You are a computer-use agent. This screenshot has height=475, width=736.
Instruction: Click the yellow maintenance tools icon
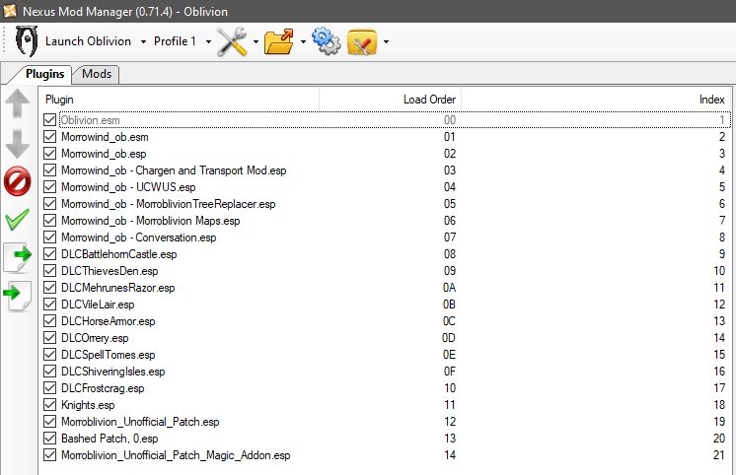coord(362,42)
